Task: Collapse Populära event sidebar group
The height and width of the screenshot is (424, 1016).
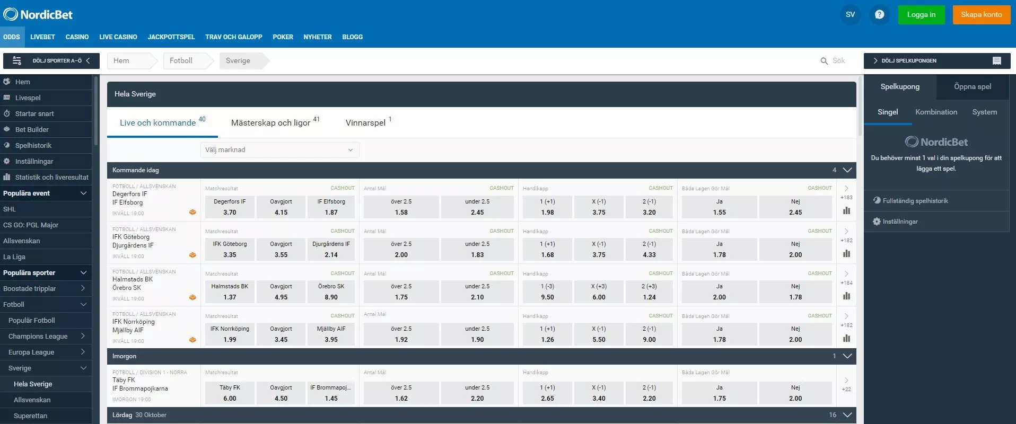Action: 83,193
